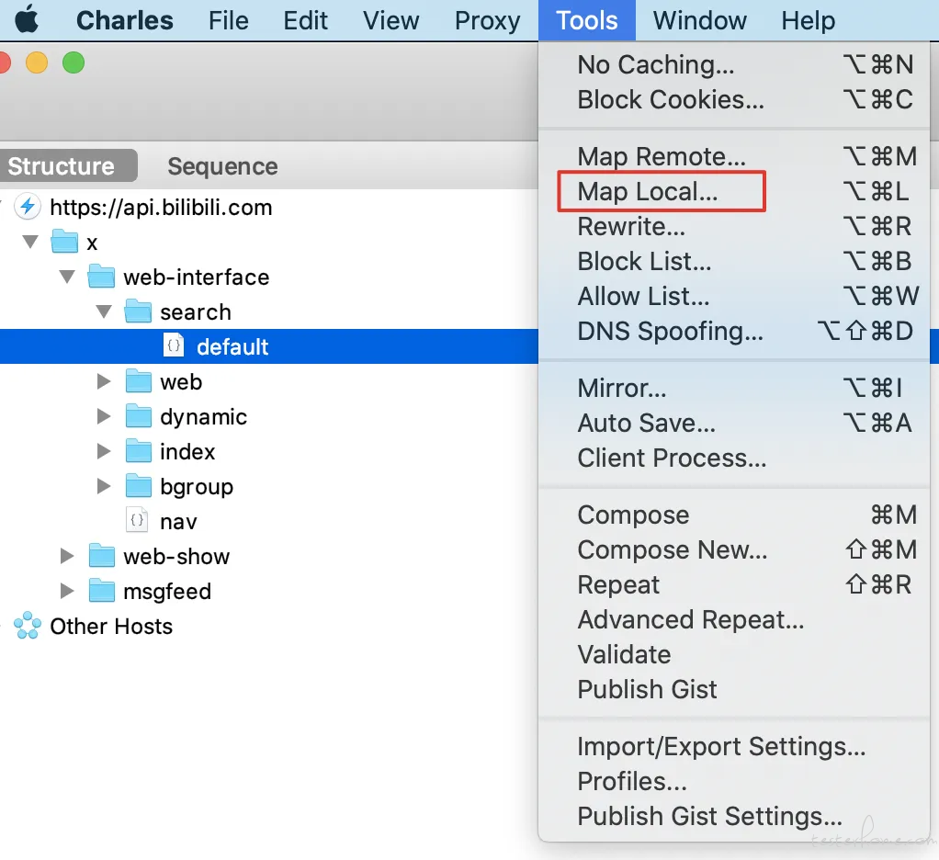Click the lightning bolt icon for api.bilibili.com
Viewport: 939px width, 860px height.
pos(28,208)
